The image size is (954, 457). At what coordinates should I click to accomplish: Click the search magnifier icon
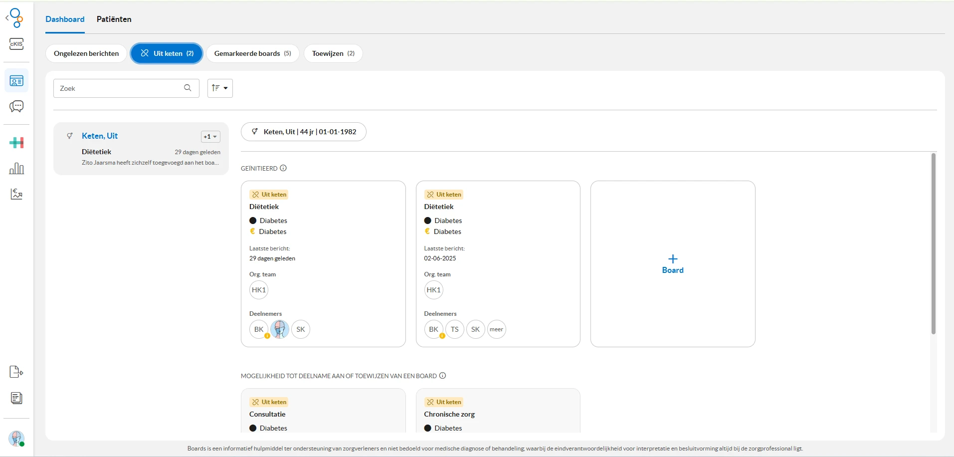(188, 88)
